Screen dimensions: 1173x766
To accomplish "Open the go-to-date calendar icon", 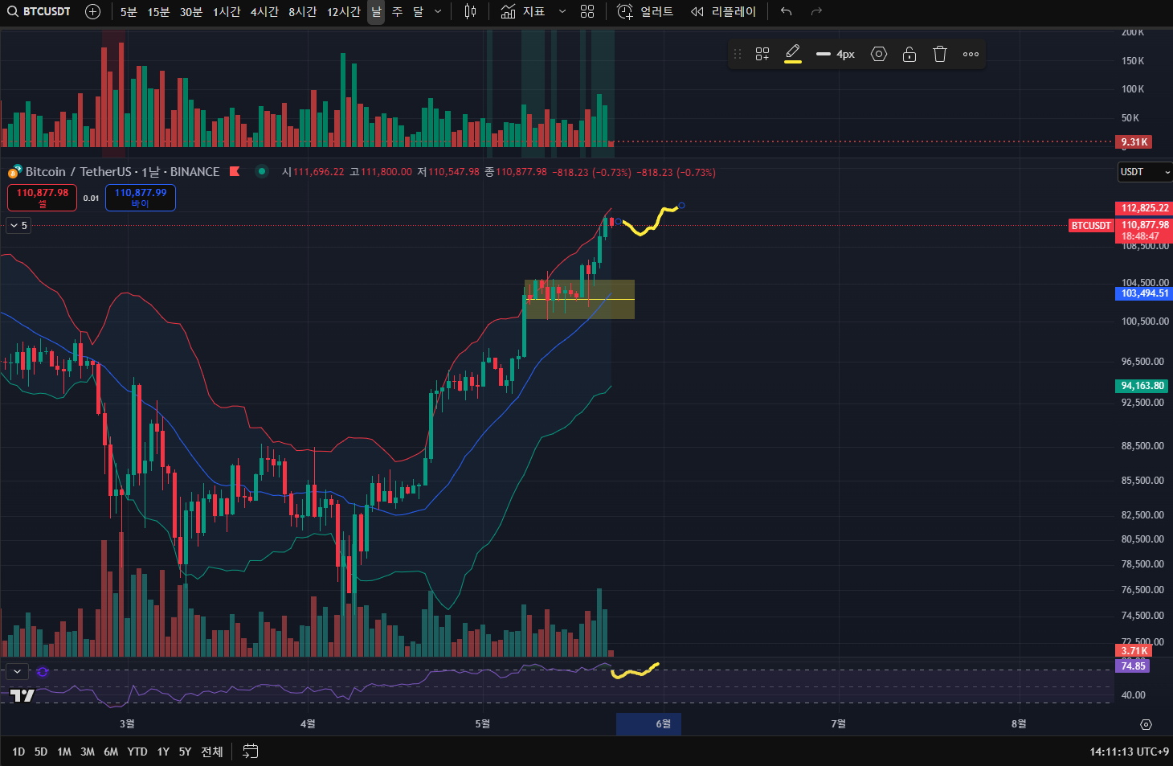I will (251, 752).
